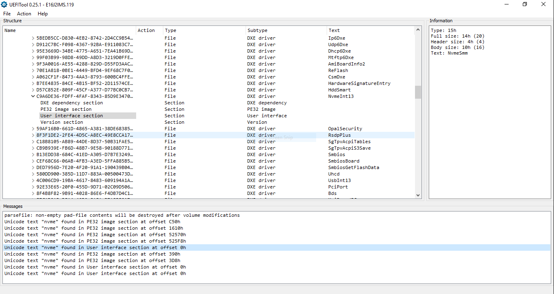Viewport: 554px width, 294px height.
Task: Expand the ReFlash file entry
Action: (33, 70)
